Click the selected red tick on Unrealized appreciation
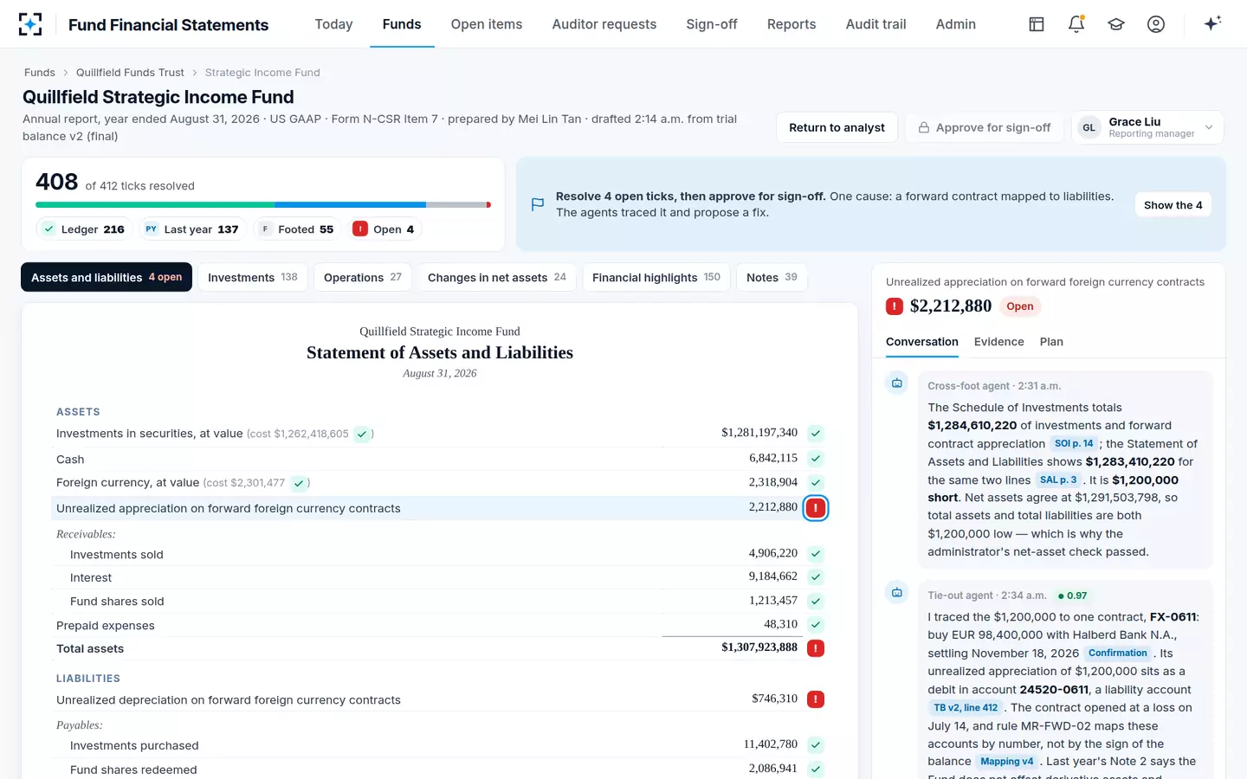 click(x=816, y=508)
